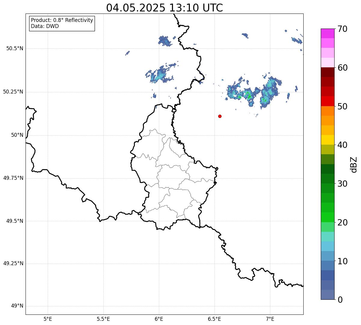Pick the turquoise colorbar segment below 20
The image size is (361, 325).
point(328,237)
